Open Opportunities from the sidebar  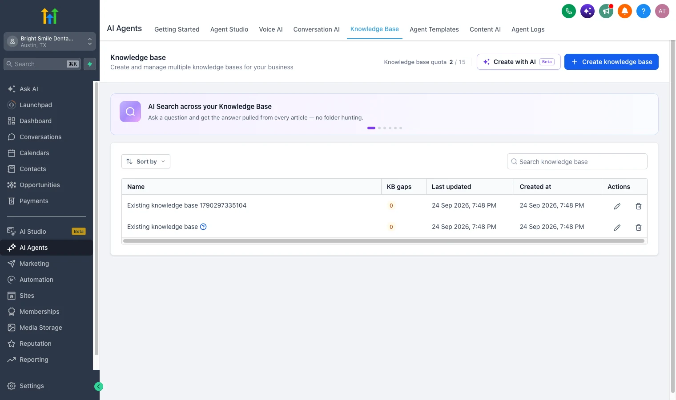[46, 185]
